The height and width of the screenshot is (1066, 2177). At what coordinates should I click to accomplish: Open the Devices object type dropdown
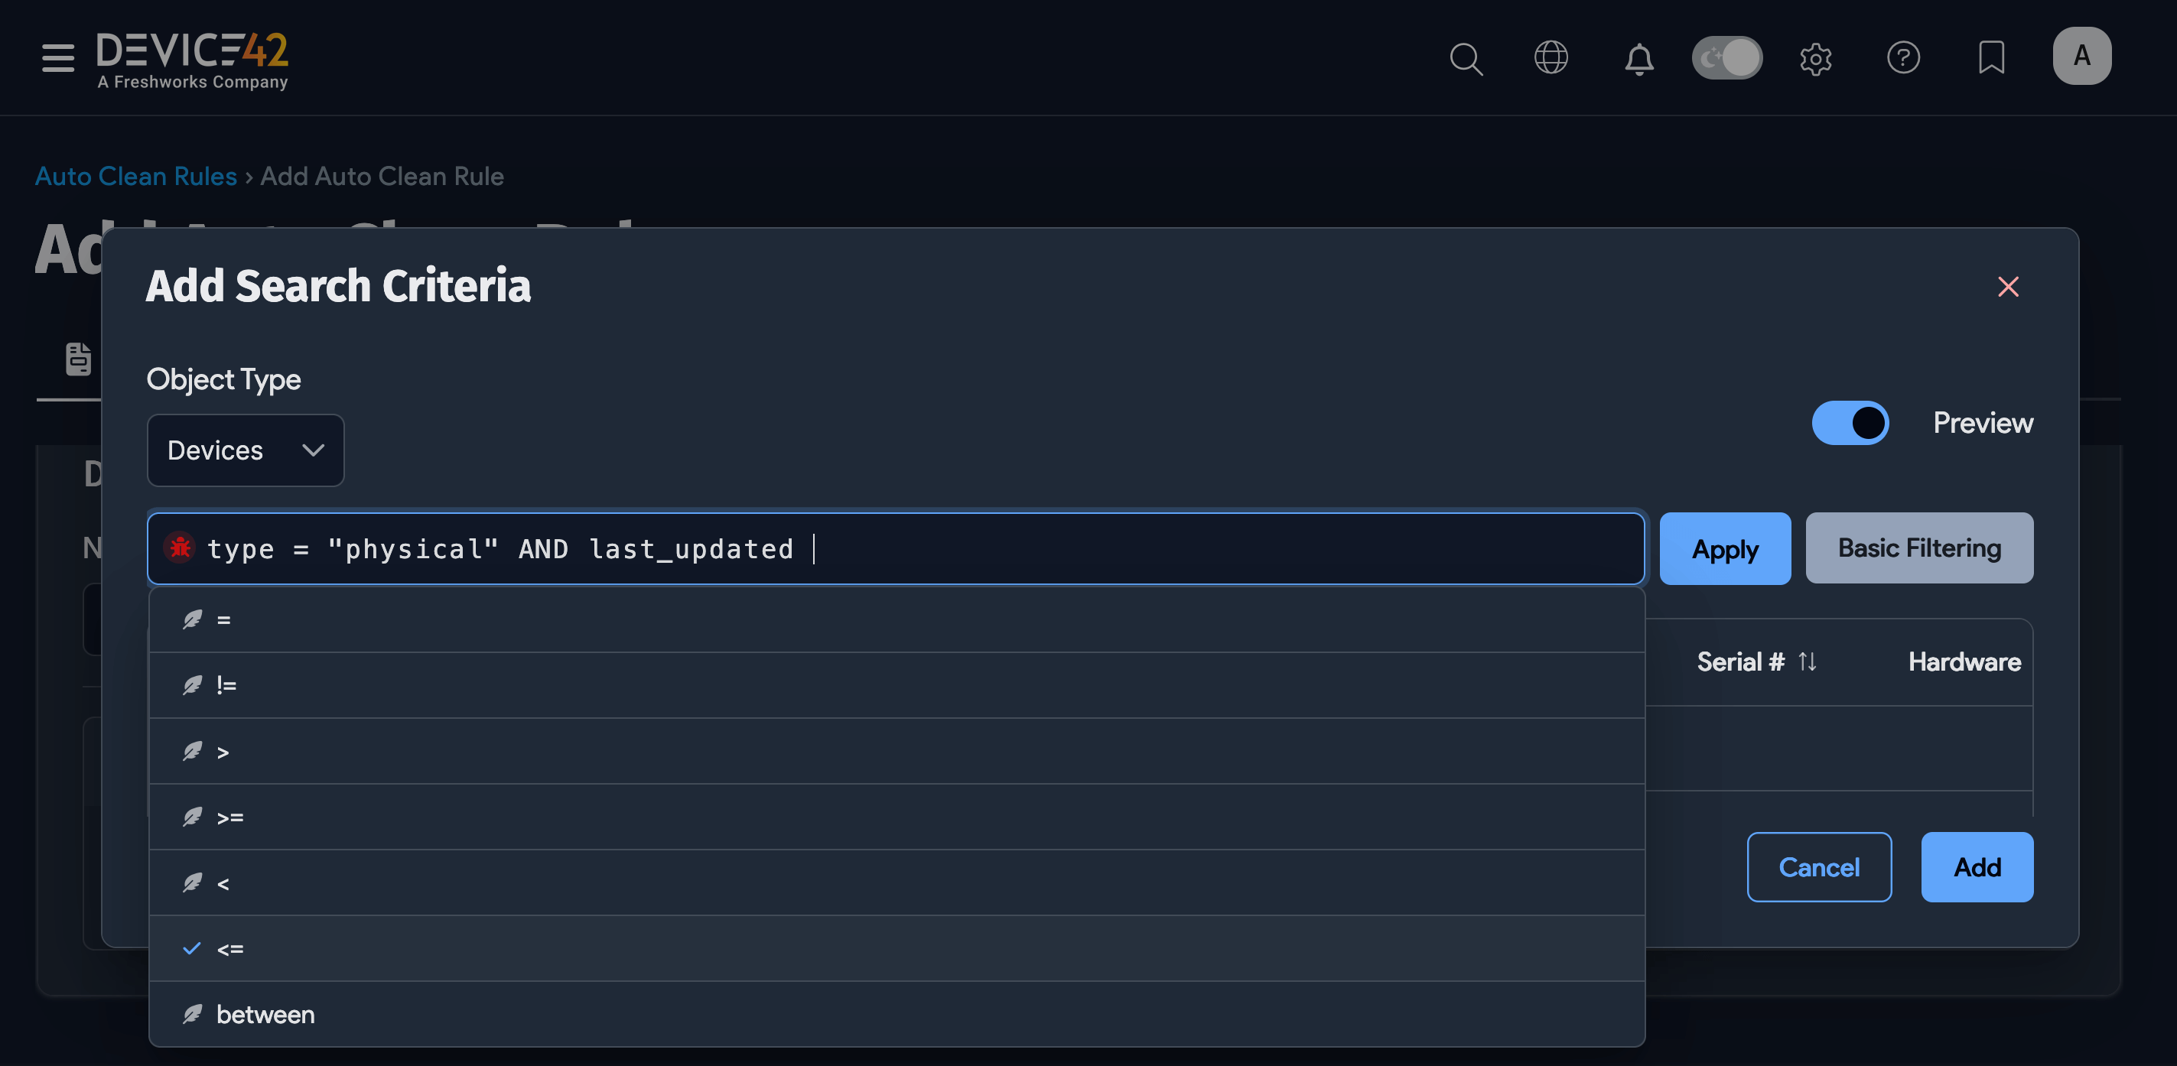point(245,450)
